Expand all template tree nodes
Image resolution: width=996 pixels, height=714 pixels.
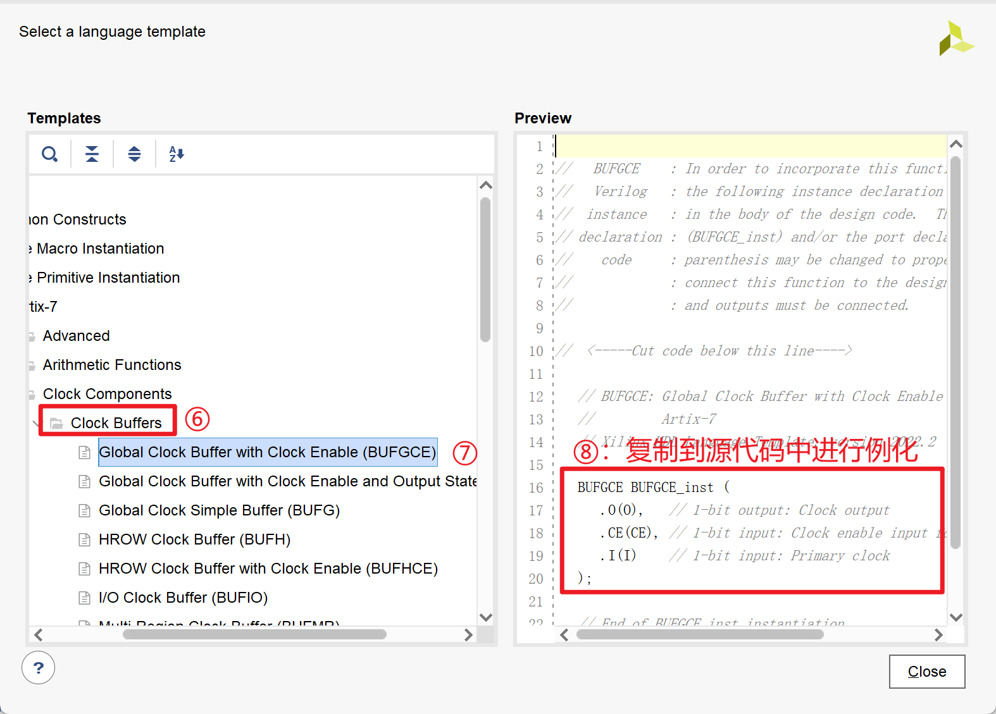[x=134, y=154]
